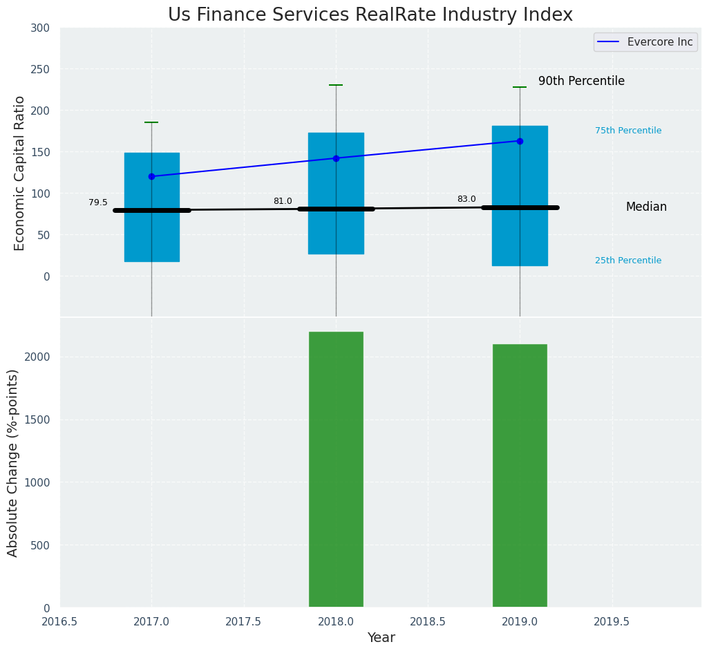Click the Median annotation text

646,207
